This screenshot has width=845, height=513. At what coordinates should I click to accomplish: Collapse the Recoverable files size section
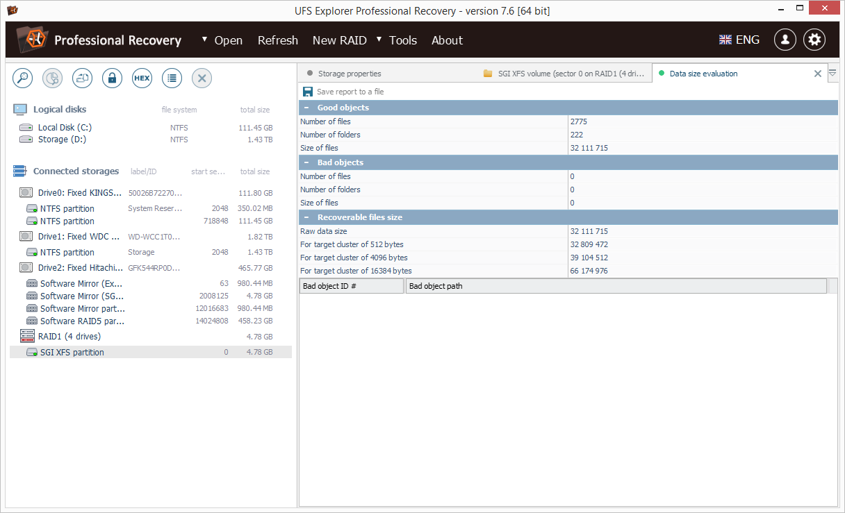coord(306,217)
